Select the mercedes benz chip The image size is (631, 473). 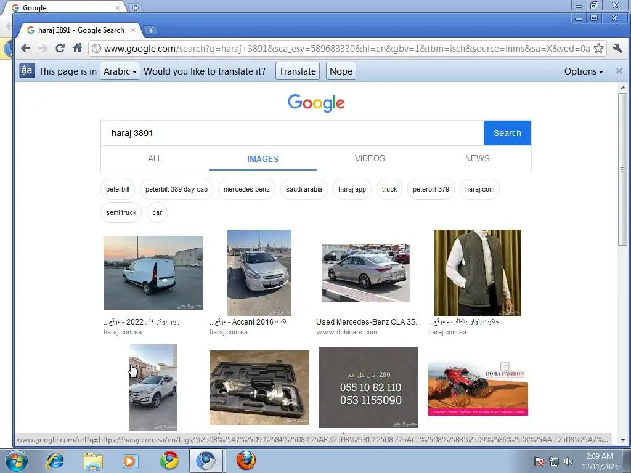coord(246,189)
